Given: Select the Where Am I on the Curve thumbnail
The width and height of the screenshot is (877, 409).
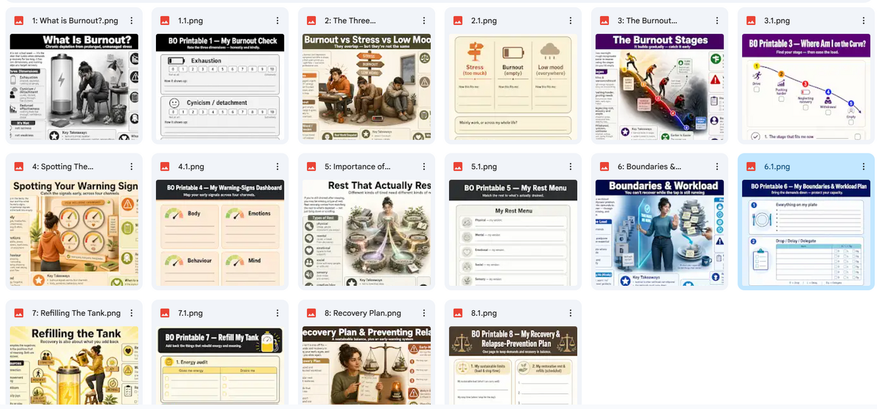Looking at the screenshot, I should coord(807,87).
